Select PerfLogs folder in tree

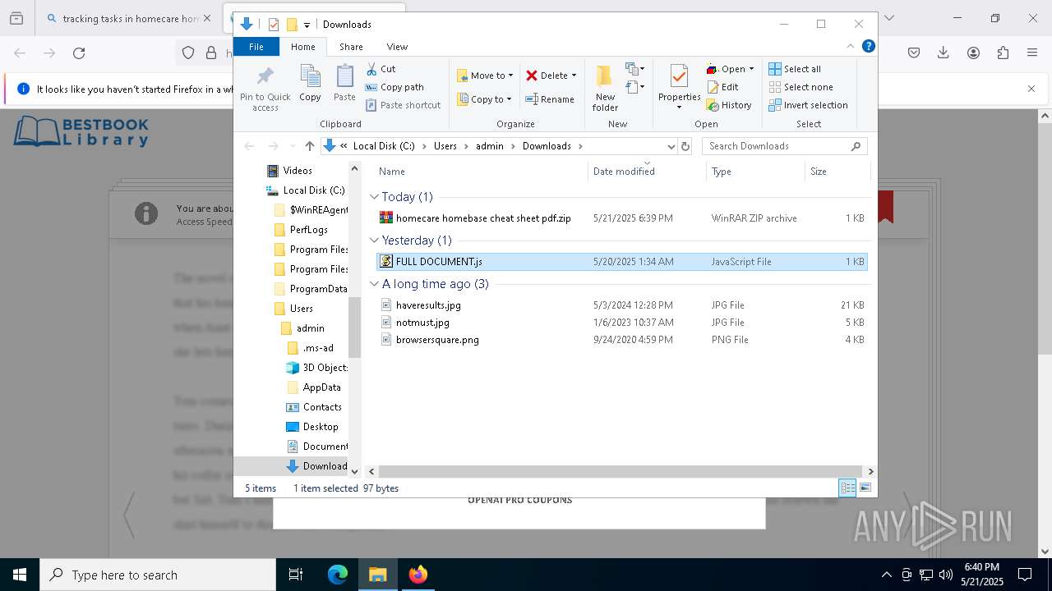(x=301, y=230)
